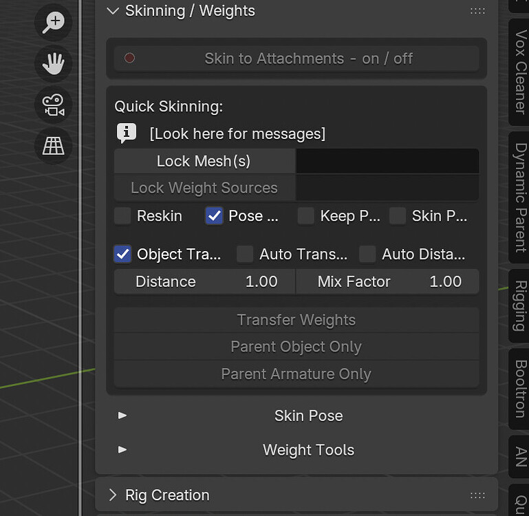Enable the Reskin checkbox

tap(122, 216)
